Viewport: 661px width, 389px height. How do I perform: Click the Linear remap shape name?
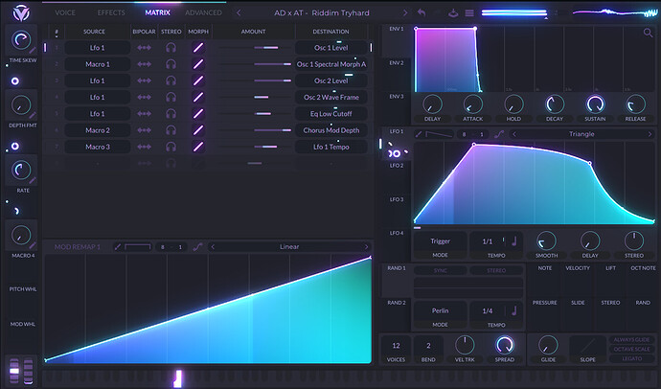[x=289, y=246]
